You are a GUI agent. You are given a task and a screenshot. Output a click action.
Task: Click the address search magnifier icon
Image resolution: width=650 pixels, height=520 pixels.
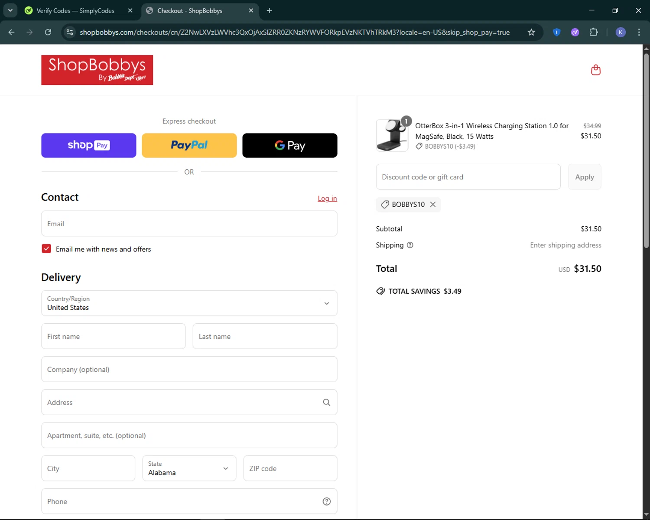[x=327, y=403]
